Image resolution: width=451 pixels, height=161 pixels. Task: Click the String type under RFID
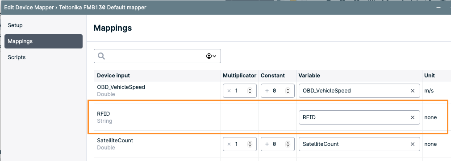[104, 121]
